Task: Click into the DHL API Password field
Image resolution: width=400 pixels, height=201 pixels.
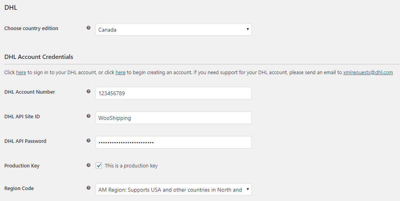Action: coord(173,142)
